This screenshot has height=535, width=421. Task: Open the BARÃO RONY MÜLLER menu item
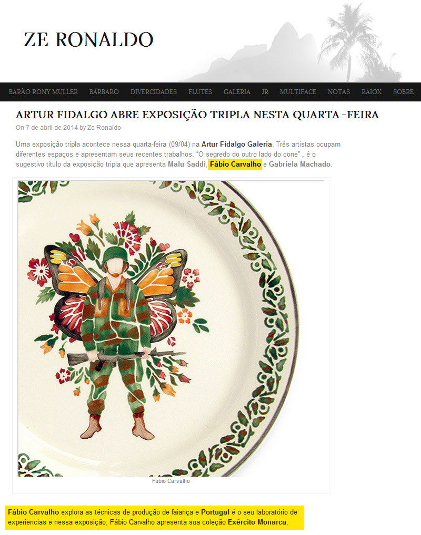pyautogui.click(x=43, y=92)
